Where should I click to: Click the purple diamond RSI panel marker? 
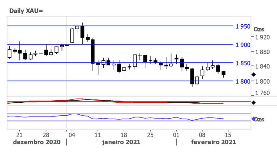tap(254, 119)
